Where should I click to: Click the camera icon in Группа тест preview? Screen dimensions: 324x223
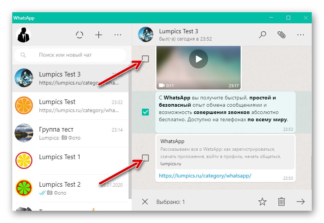coord(64,138)
